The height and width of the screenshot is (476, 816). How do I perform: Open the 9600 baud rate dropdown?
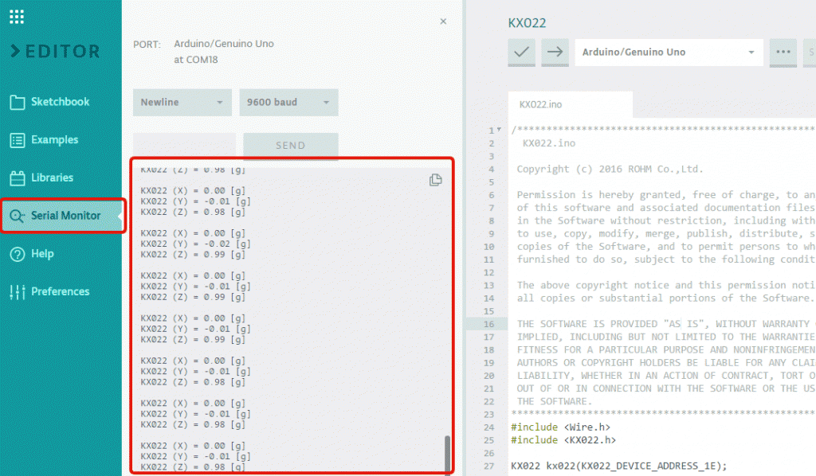point(288,103)
